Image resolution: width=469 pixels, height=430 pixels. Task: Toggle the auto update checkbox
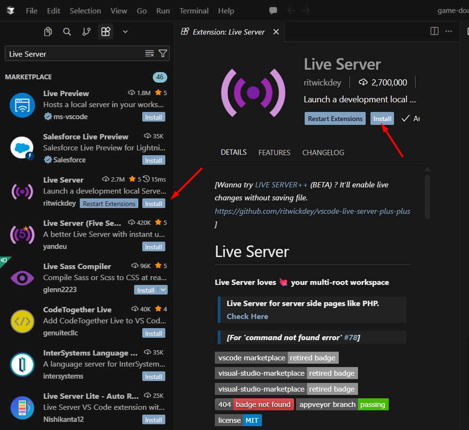(x=405, y=119)
